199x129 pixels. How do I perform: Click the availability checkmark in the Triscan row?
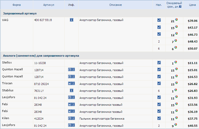tap(159, 83)
